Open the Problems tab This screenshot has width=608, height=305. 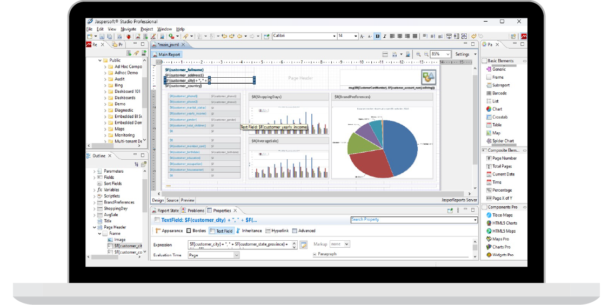[x=193, y=211]
